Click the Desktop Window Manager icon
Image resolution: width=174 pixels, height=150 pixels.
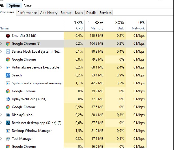pos(8,131)
